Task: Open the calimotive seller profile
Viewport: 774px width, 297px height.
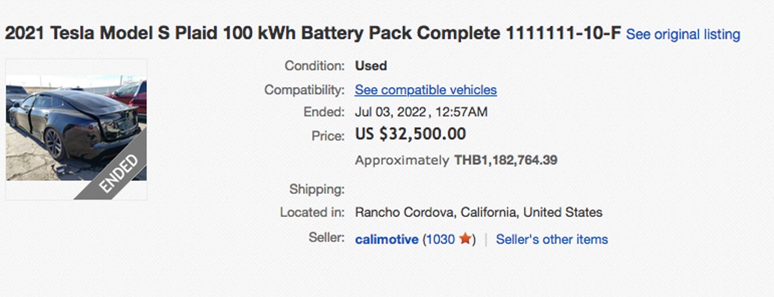Action: (x=386, y=240)
